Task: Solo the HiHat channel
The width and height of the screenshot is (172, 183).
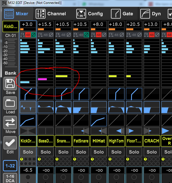Action: tap(99, 152)
